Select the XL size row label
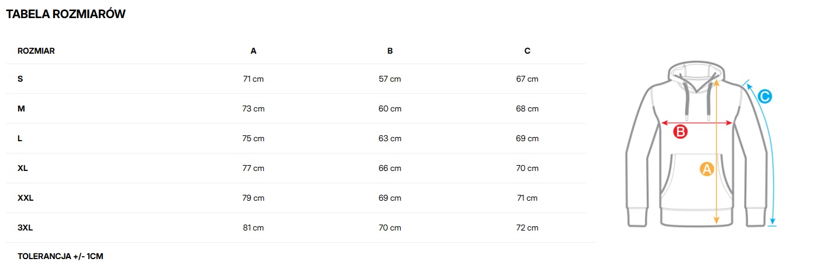The width and height of the screenshot is (838, 269). (23, 168)
